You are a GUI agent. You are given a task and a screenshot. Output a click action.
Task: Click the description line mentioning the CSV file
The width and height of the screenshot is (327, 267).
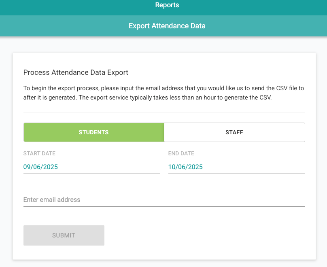tap(163, 88)
